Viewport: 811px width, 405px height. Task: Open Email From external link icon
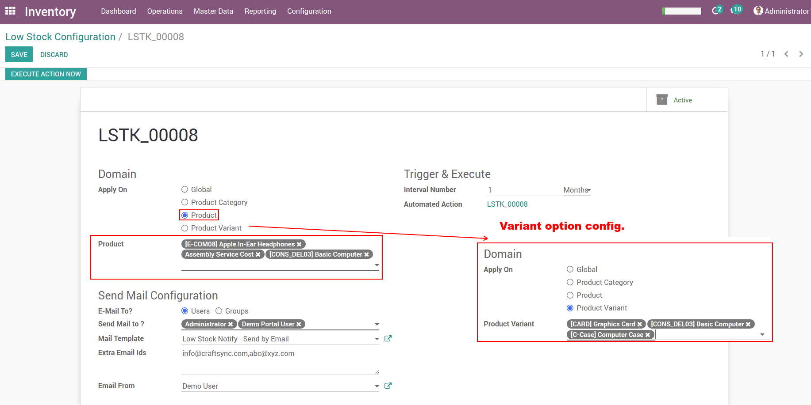[x=388, y=386]
